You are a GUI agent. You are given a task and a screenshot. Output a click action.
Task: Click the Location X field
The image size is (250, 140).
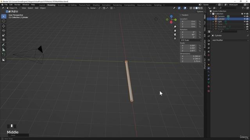(x=188, y=21)
